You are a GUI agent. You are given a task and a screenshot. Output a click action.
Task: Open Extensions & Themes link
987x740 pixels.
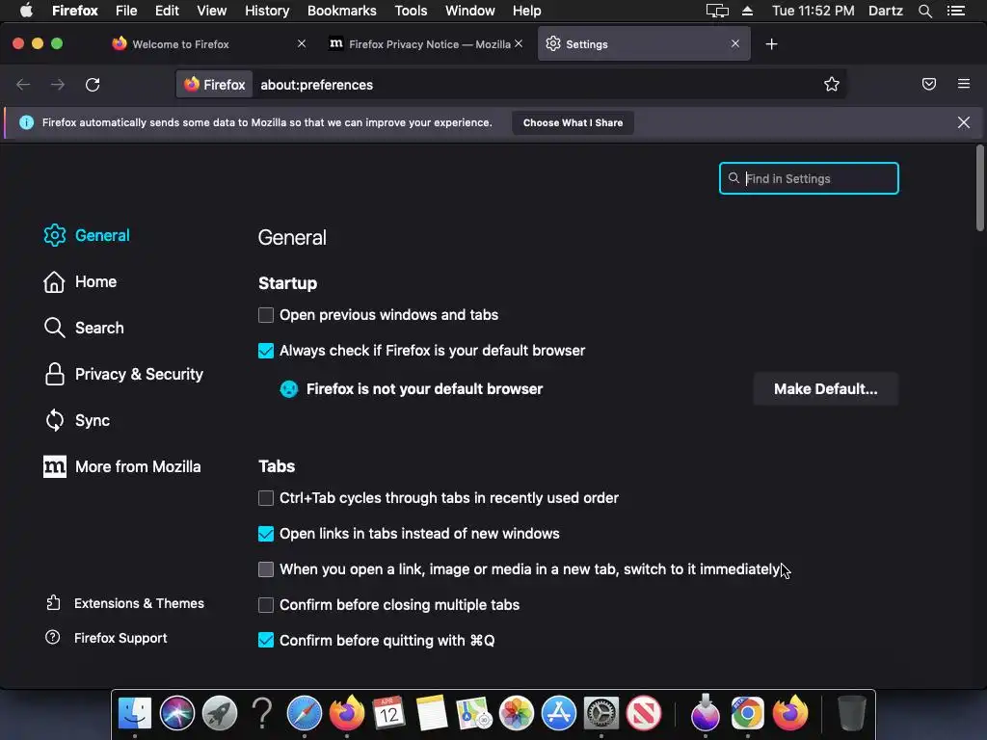tap(124, 603)
